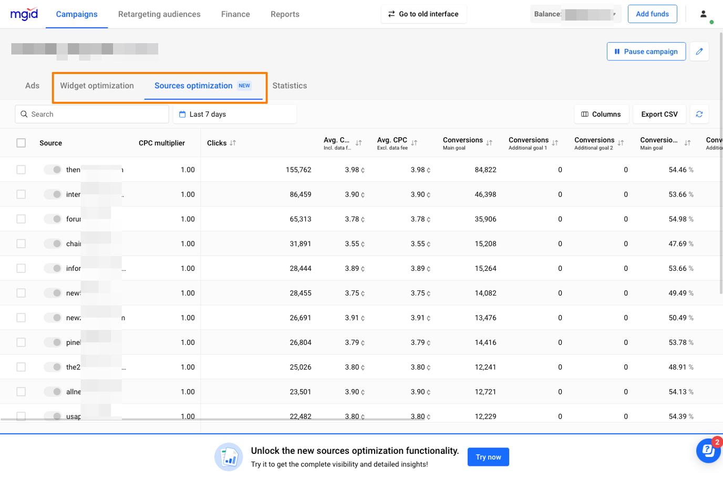Open the support chat bubble icon
Screen dimensions: 723x478
click(708, 451)
